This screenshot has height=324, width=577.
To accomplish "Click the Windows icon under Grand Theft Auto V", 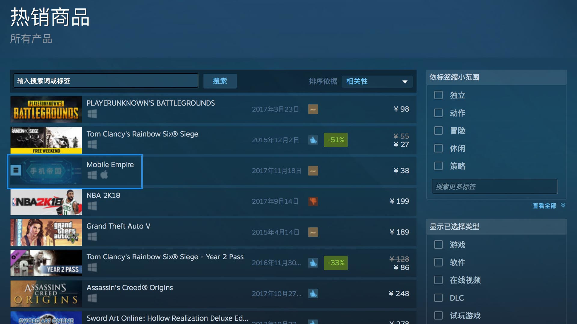I will tap(92, 237).
